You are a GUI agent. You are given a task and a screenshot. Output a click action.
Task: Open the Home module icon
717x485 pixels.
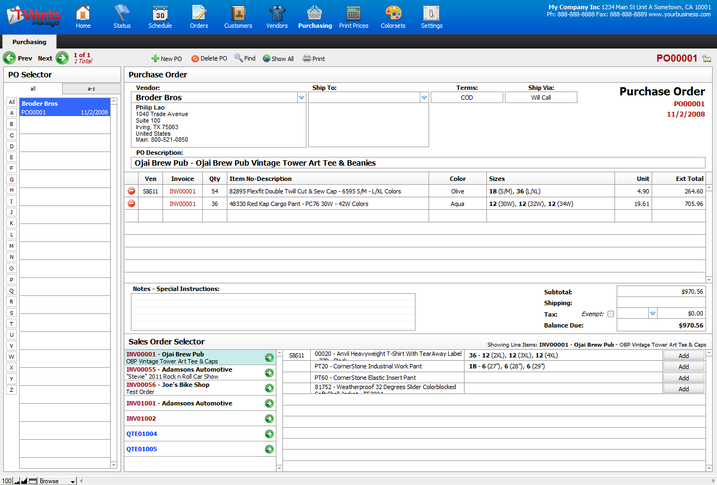(83, 13)
